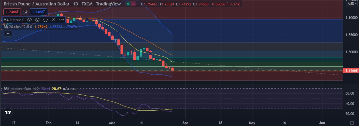
Task: Click the 1.80000 price axis label
Action: pyautogui.click(x=352, y=52)
